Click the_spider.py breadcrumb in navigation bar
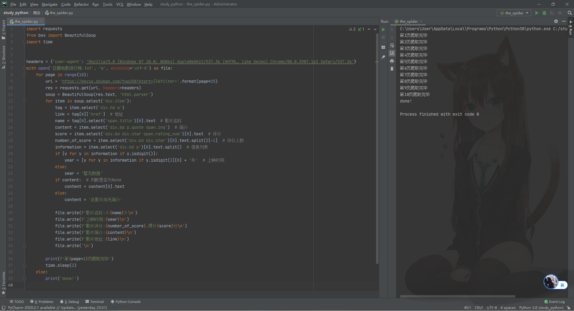The width and height of the screenshot is (574, 311). point(59,13)
